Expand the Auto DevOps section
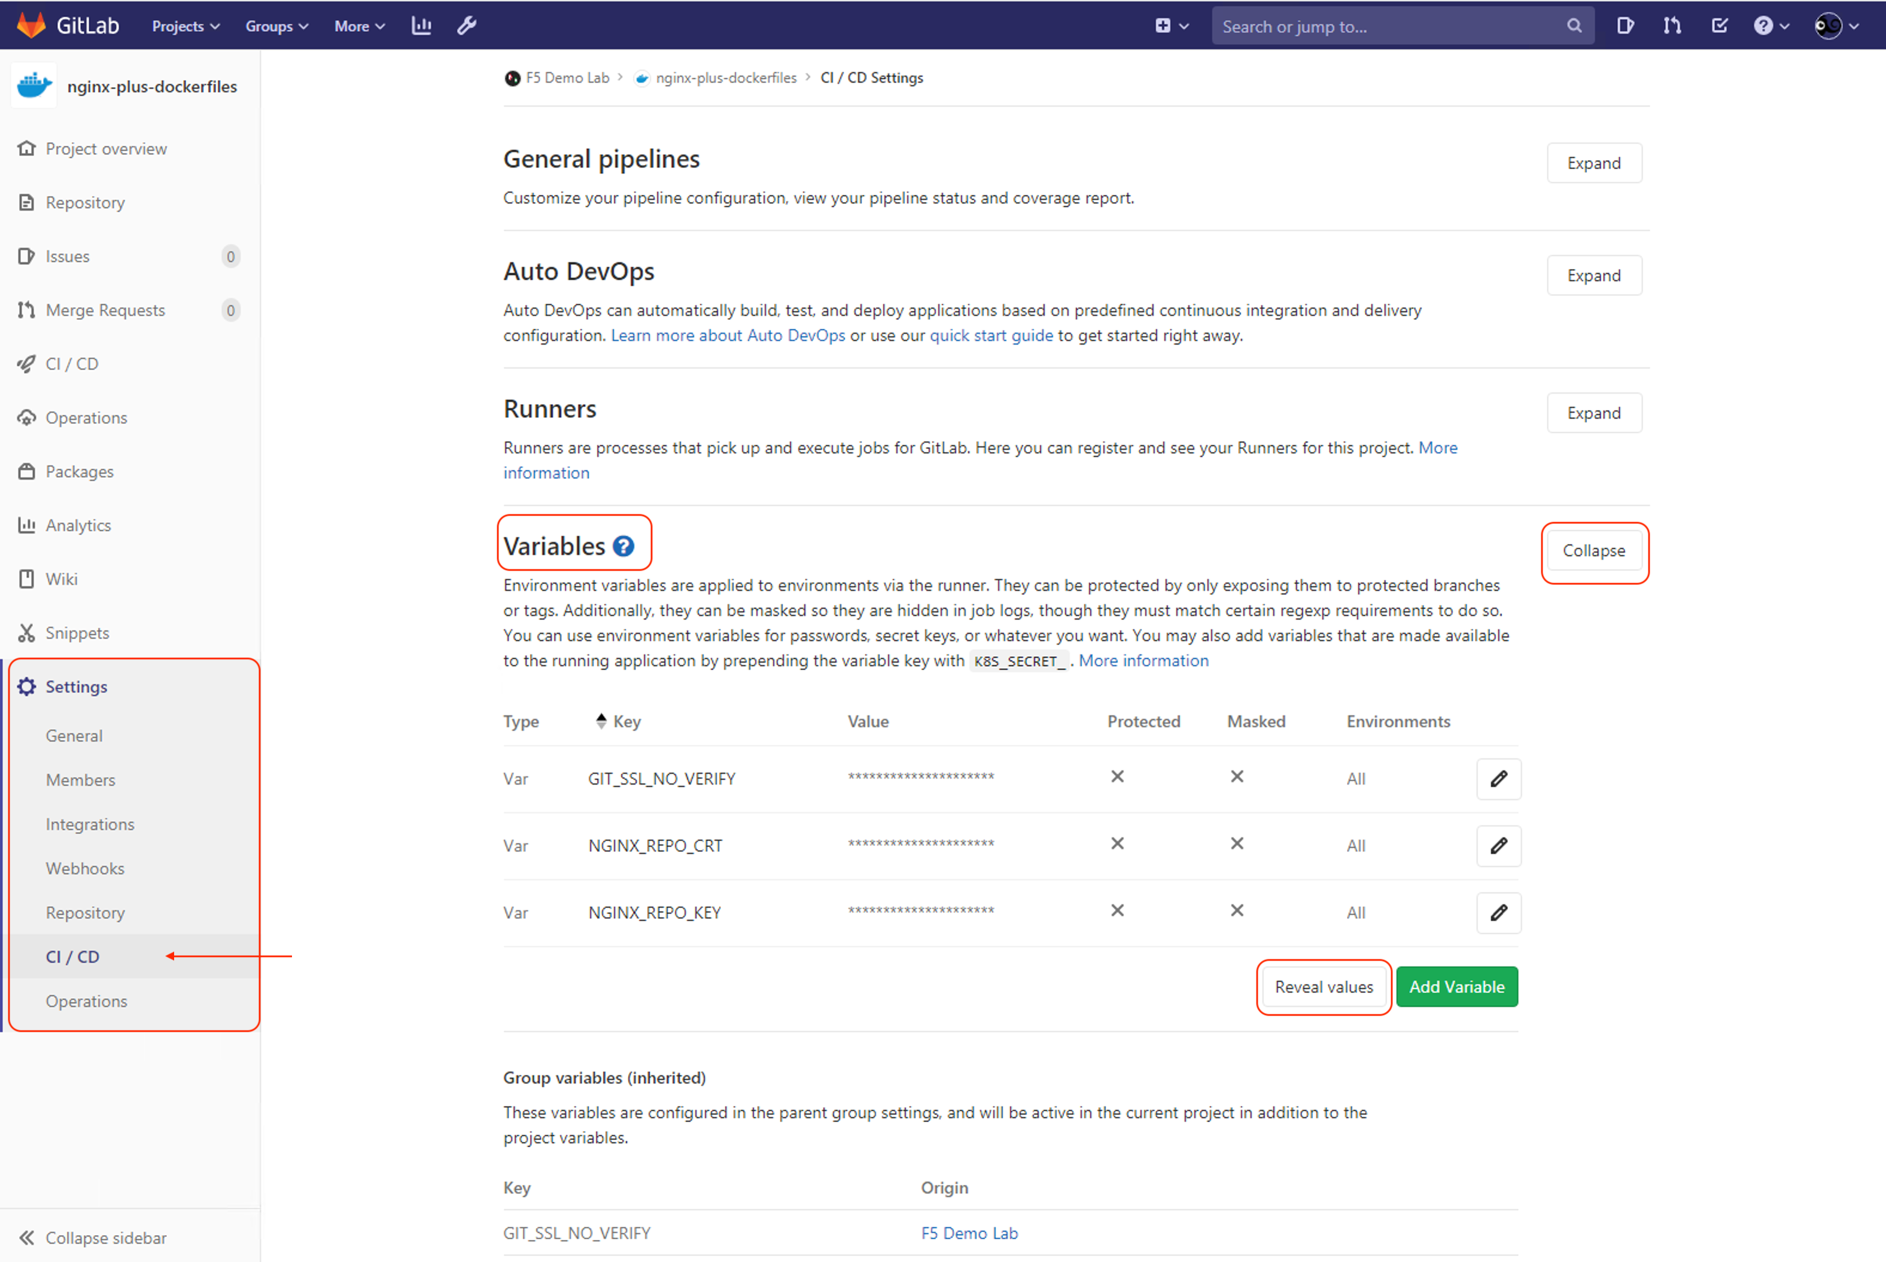Image resolution: width=1886 pixels, height=1262 pixels. coord(1594,275)
